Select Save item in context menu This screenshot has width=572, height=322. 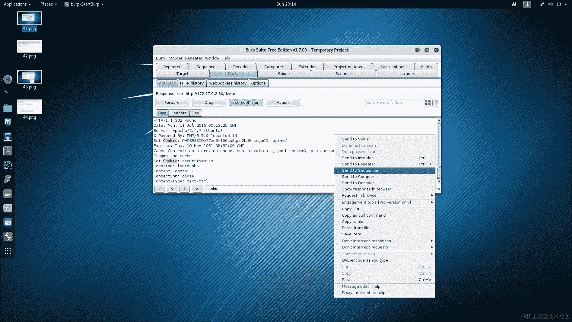point(385,234)
